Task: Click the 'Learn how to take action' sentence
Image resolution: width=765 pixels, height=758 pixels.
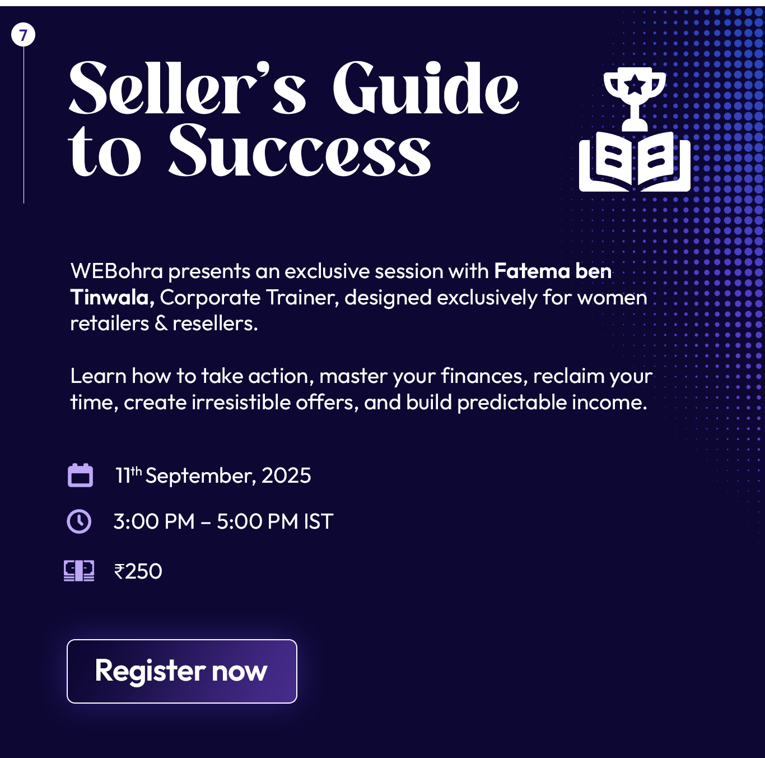Action: (x=190, y=376)
